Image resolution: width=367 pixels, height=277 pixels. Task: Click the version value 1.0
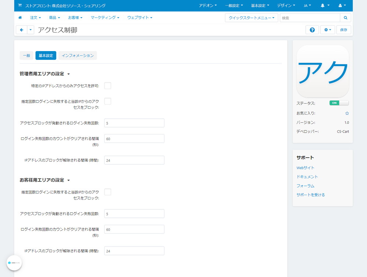347,123
